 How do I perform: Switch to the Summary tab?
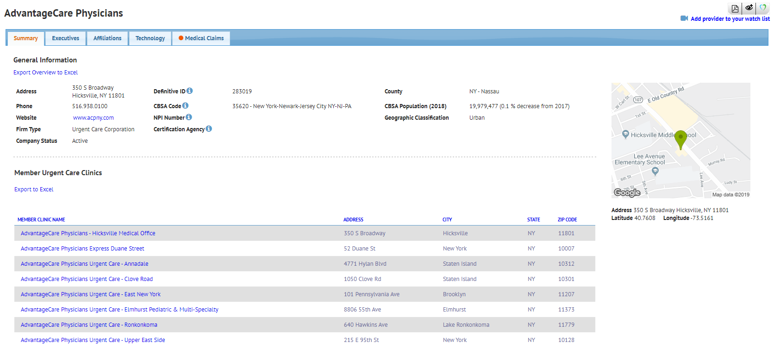[x=25, y=38]
